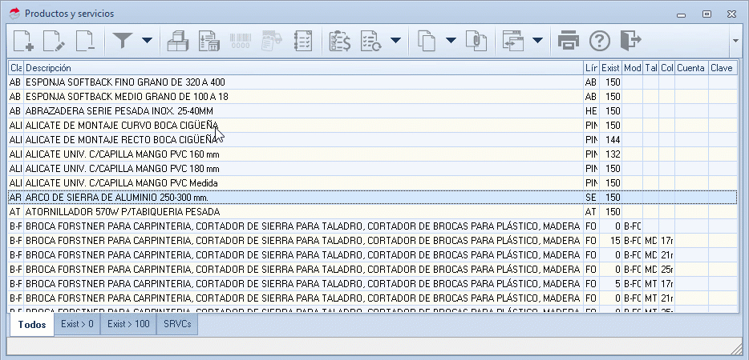The width and height of the screenshot is (749, 360).
Task: Open the SRVCs tab
Action: (177, 325)
